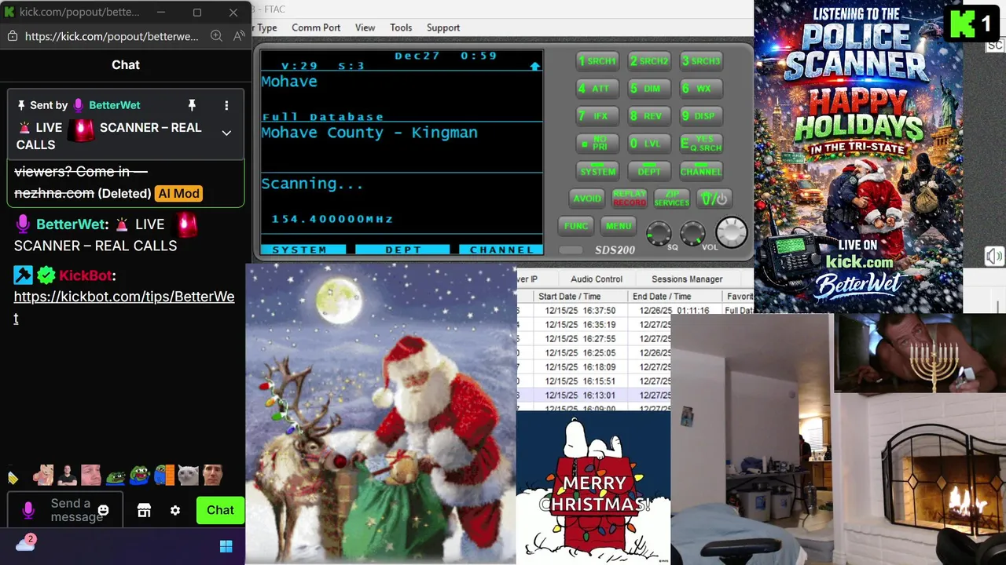Tap the 5 DIM backlight key
This screenshot has width=1006, height=565.
pos(649,89)
